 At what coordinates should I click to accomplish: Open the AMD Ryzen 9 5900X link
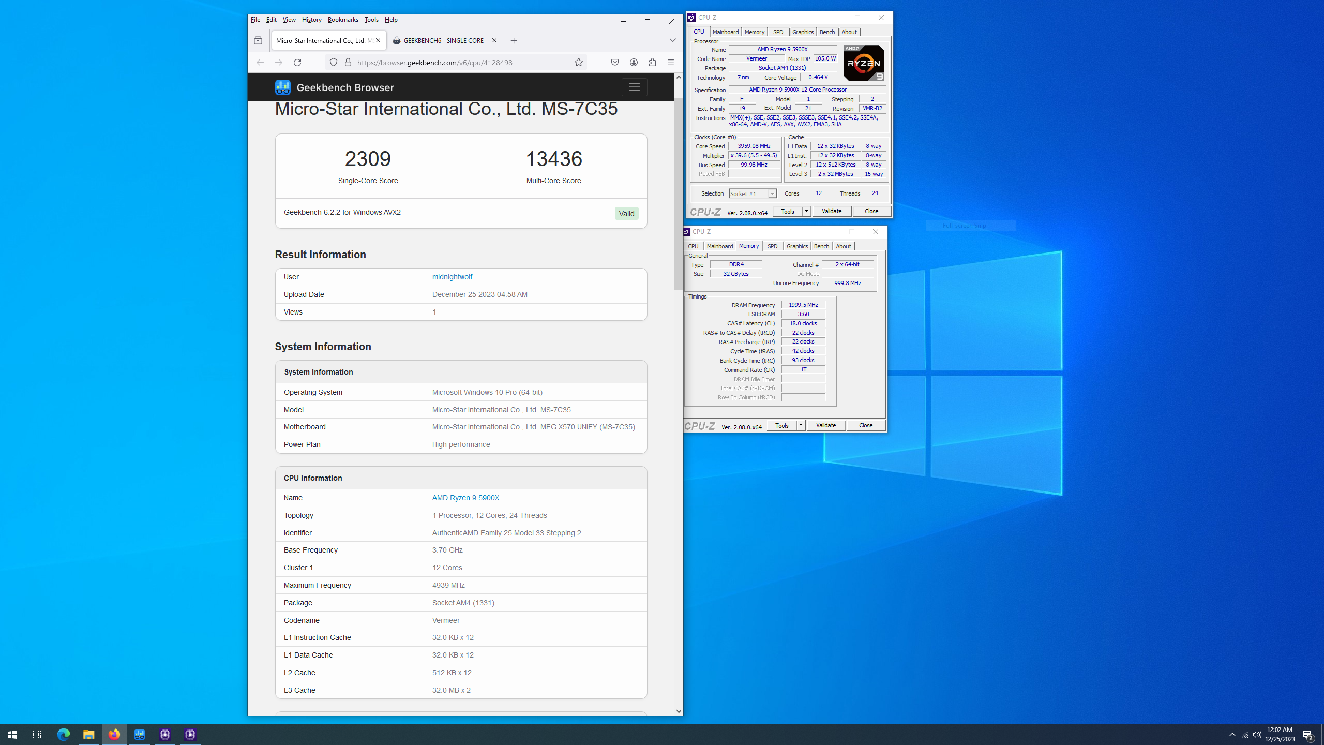[x=465, y=498]
